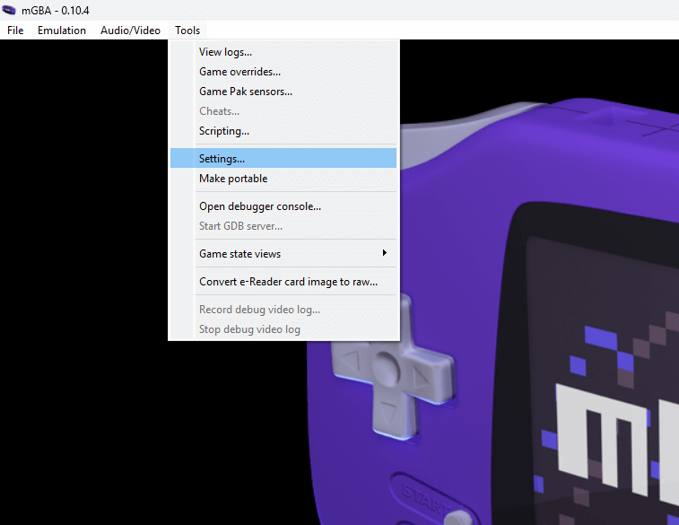Click the D-pad on the Game Boy image
This screenshot has height=525, width=679.
coord(388,368)
